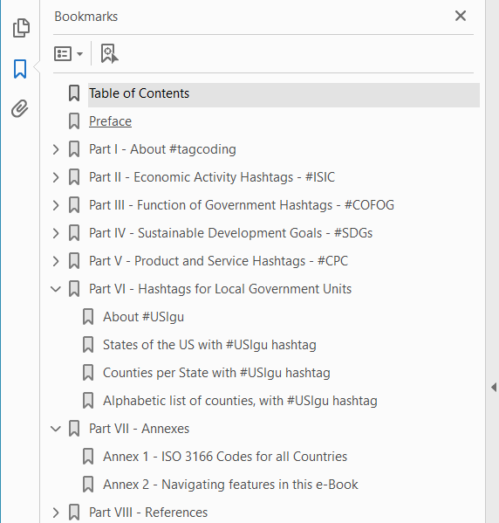Expand Part II - Economic Activity Hashtags
The width and height of the screenshot is (499, 523).
56,177
